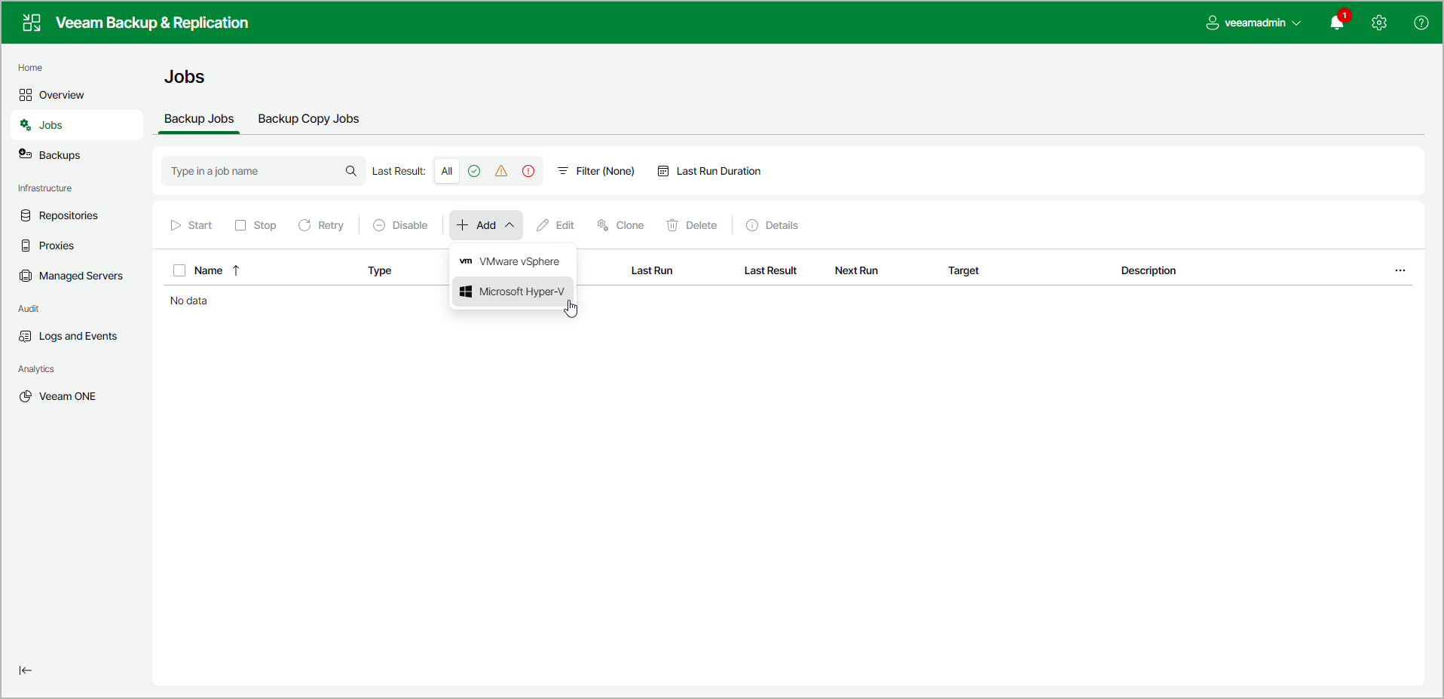The image size is (1444, 699).
Task: Filter by failed result icon
Action: [528, 171]
